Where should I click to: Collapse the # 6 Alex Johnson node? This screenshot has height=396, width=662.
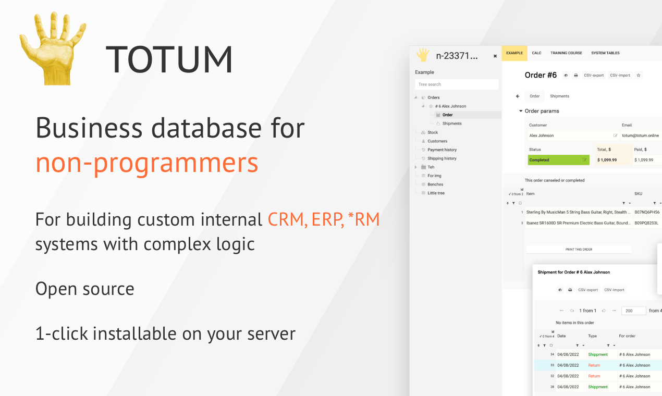(x=423, y=106)
